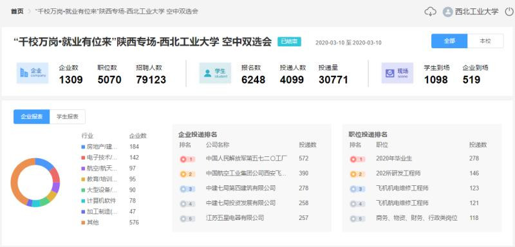Click the 投递量 value 30771
The image size is (515, 247).
[x=333, y=80]
